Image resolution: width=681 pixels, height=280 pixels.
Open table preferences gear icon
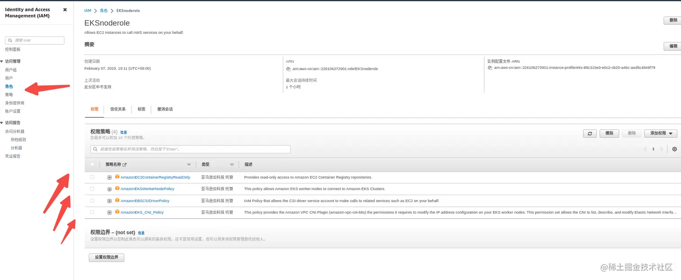674,149
